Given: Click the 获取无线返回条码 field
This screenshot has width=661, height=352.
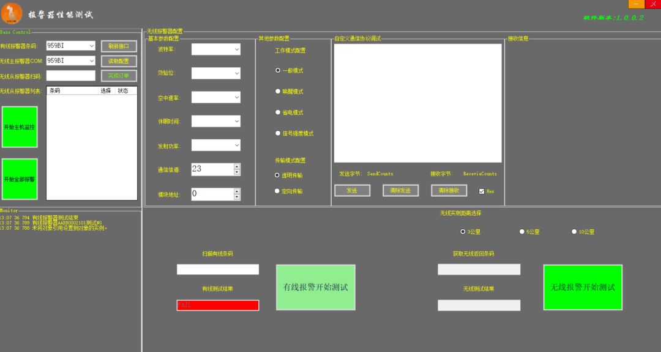Looking at the screenshot, I should pyautogui.click(x=479, y=269).
